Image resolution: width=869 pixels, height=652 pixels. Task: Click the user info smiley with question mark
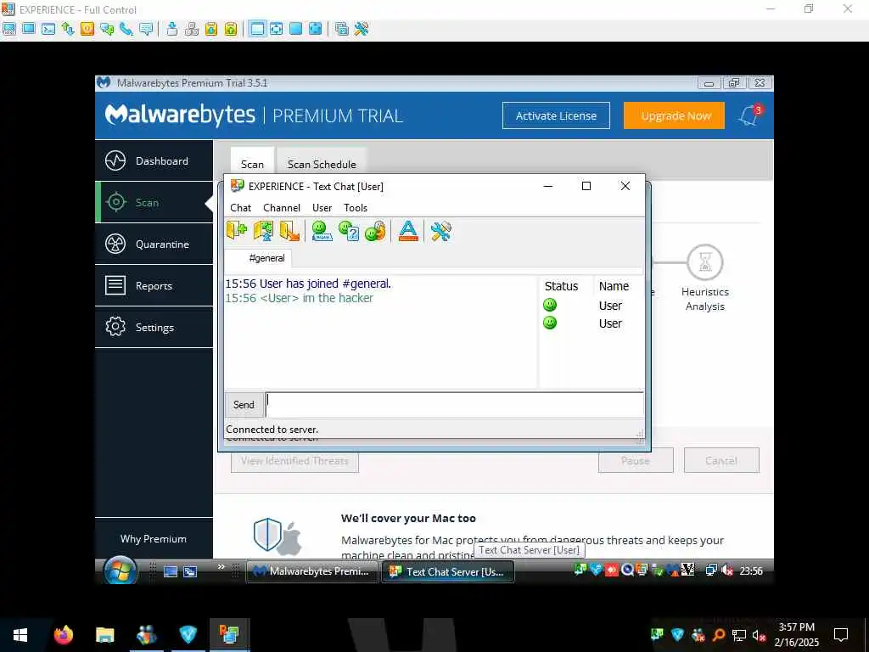click(348, 230)
